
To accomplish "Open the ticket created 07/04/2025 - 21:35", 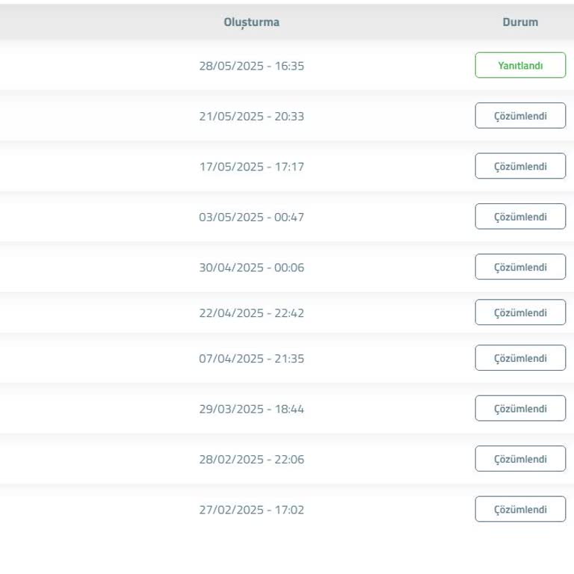I will point(251,359).
